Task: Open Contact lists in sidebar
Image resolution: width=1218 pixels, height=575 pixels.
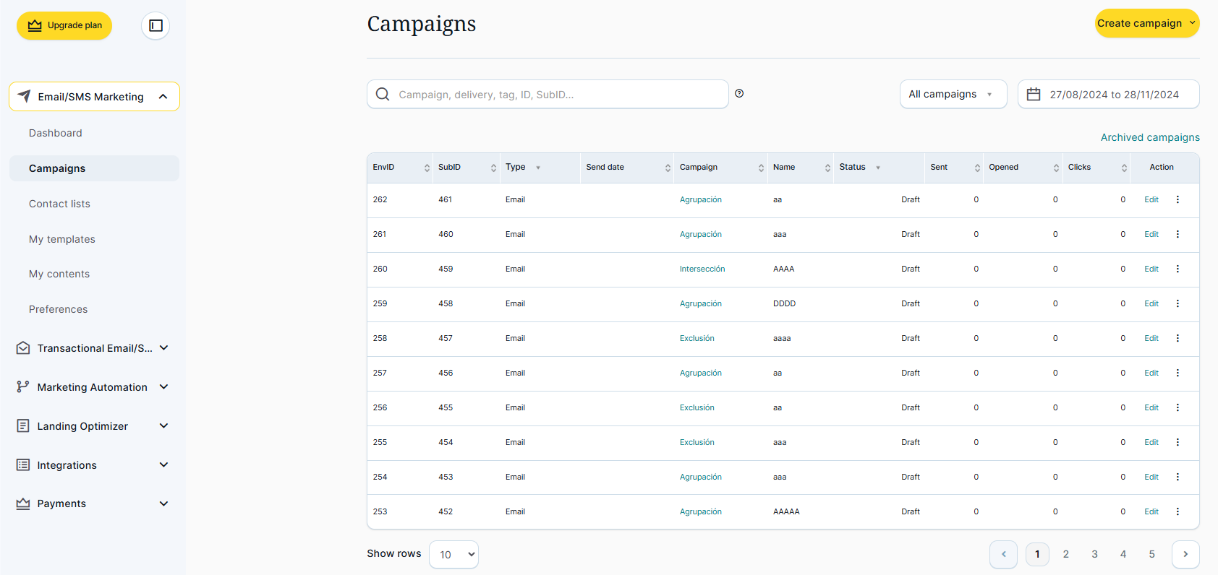Action: 59,204
